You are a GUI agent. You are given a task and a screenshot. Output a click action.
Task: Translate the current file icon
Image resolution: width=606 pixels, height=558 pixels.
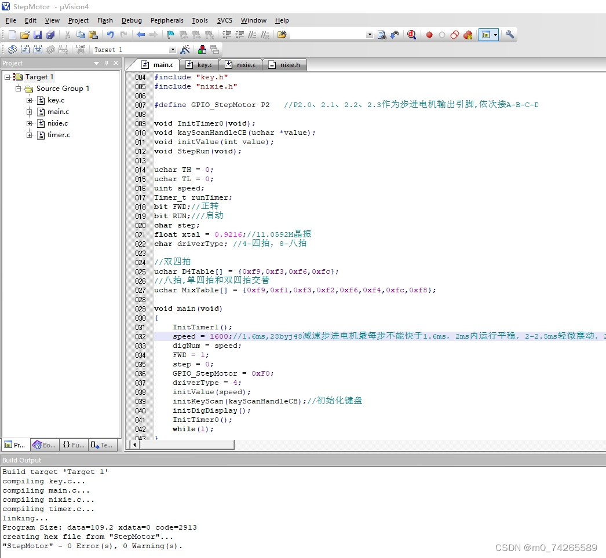click(12, 49)
